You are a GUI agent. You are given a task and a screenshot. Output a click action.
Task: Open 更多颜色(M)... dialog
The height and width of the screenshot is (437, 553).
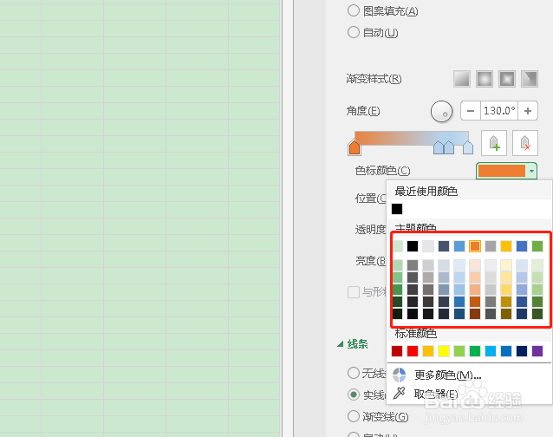[448, 375]
